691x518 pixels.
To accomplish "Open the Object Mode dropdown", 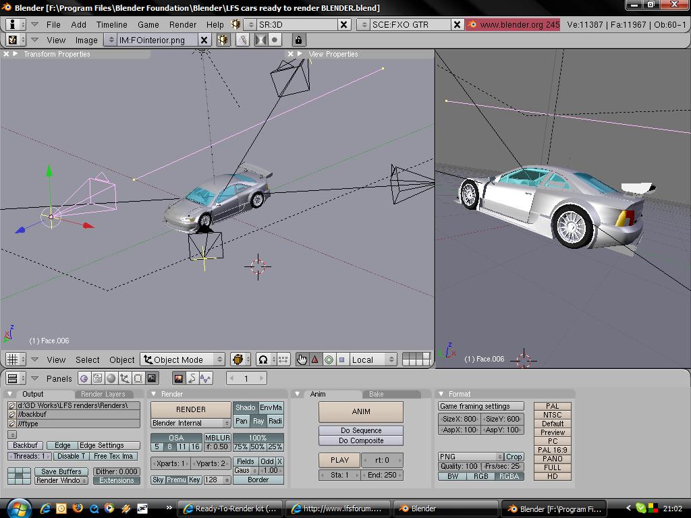I will tap(182, 359).
